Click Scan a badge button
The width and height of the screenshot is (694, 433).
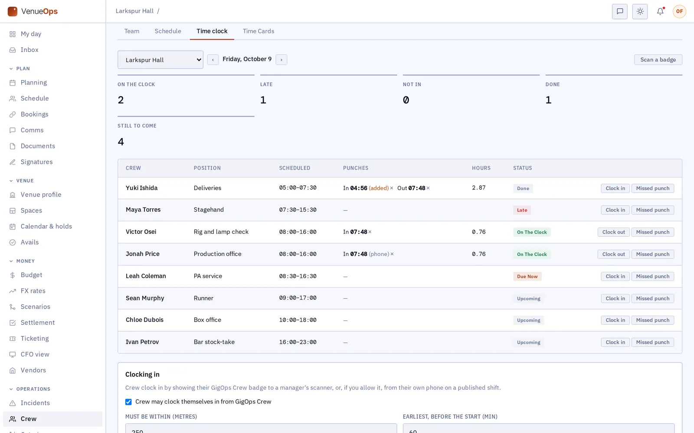(x=658, y=60)
